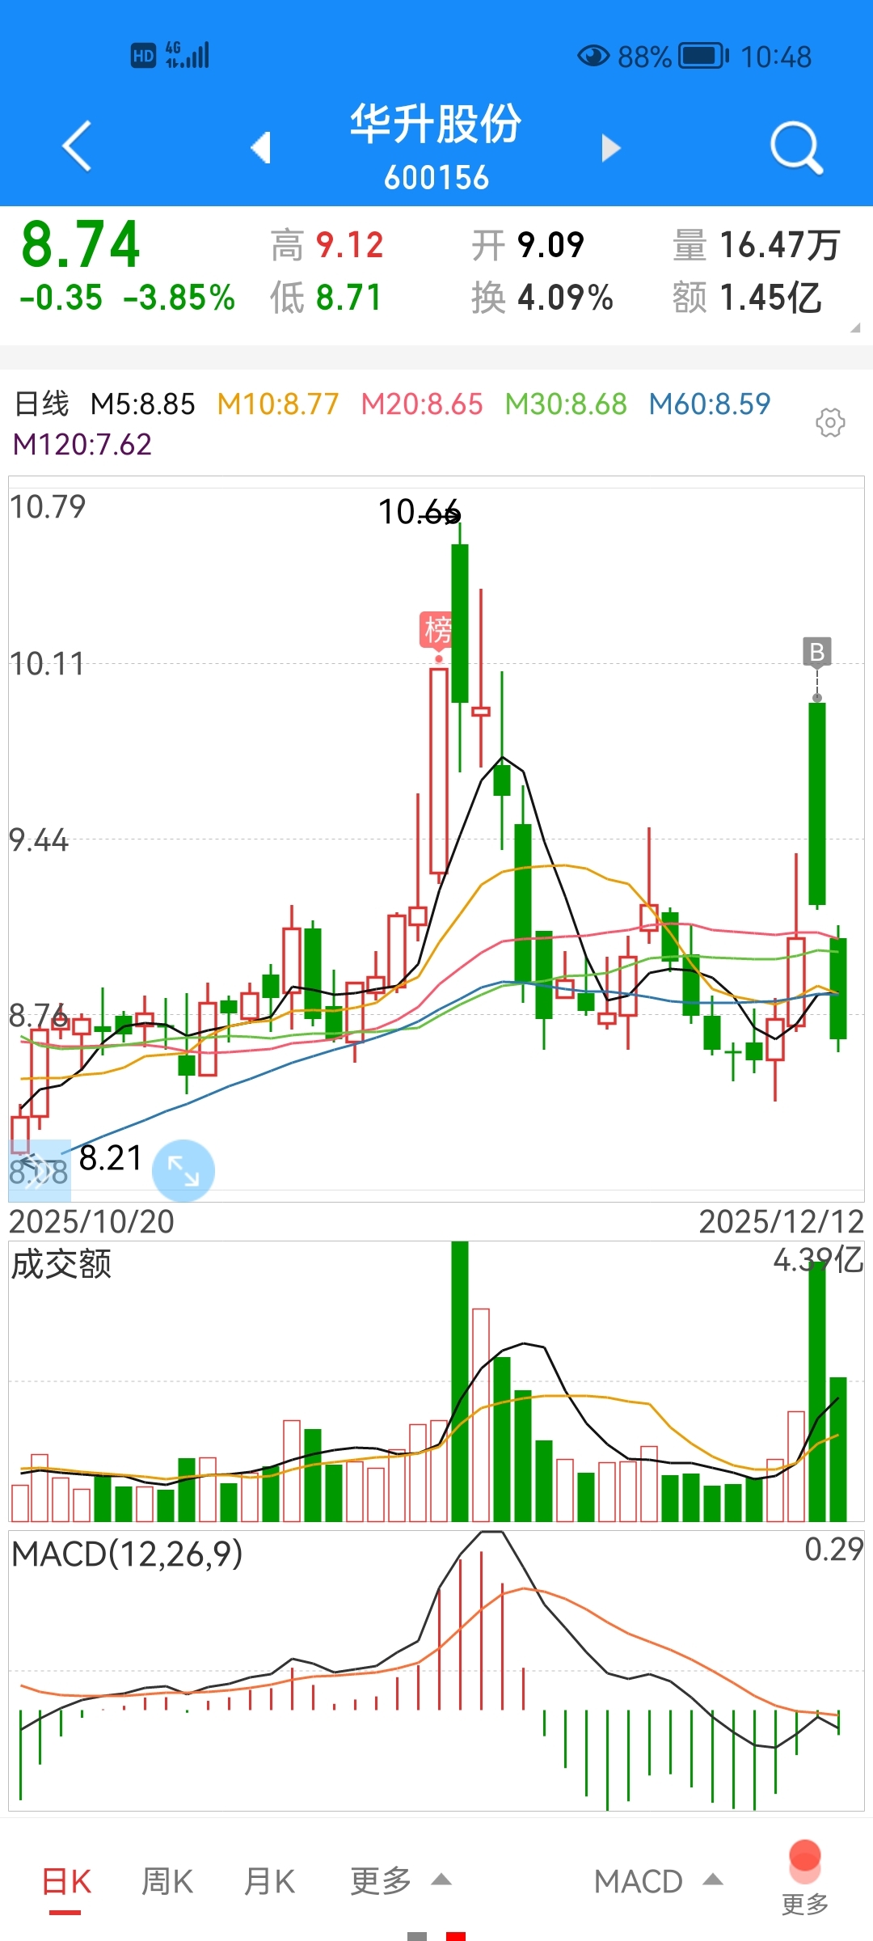Tap turnover rate 4.09%

coord(565,298)
